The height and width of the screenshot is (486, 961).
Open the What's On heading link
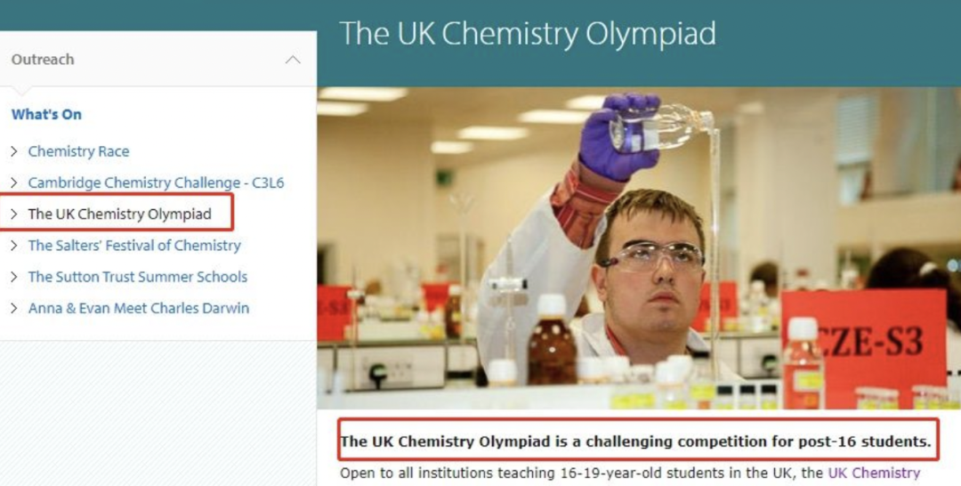pyautogui.click(x=46, y=114)
